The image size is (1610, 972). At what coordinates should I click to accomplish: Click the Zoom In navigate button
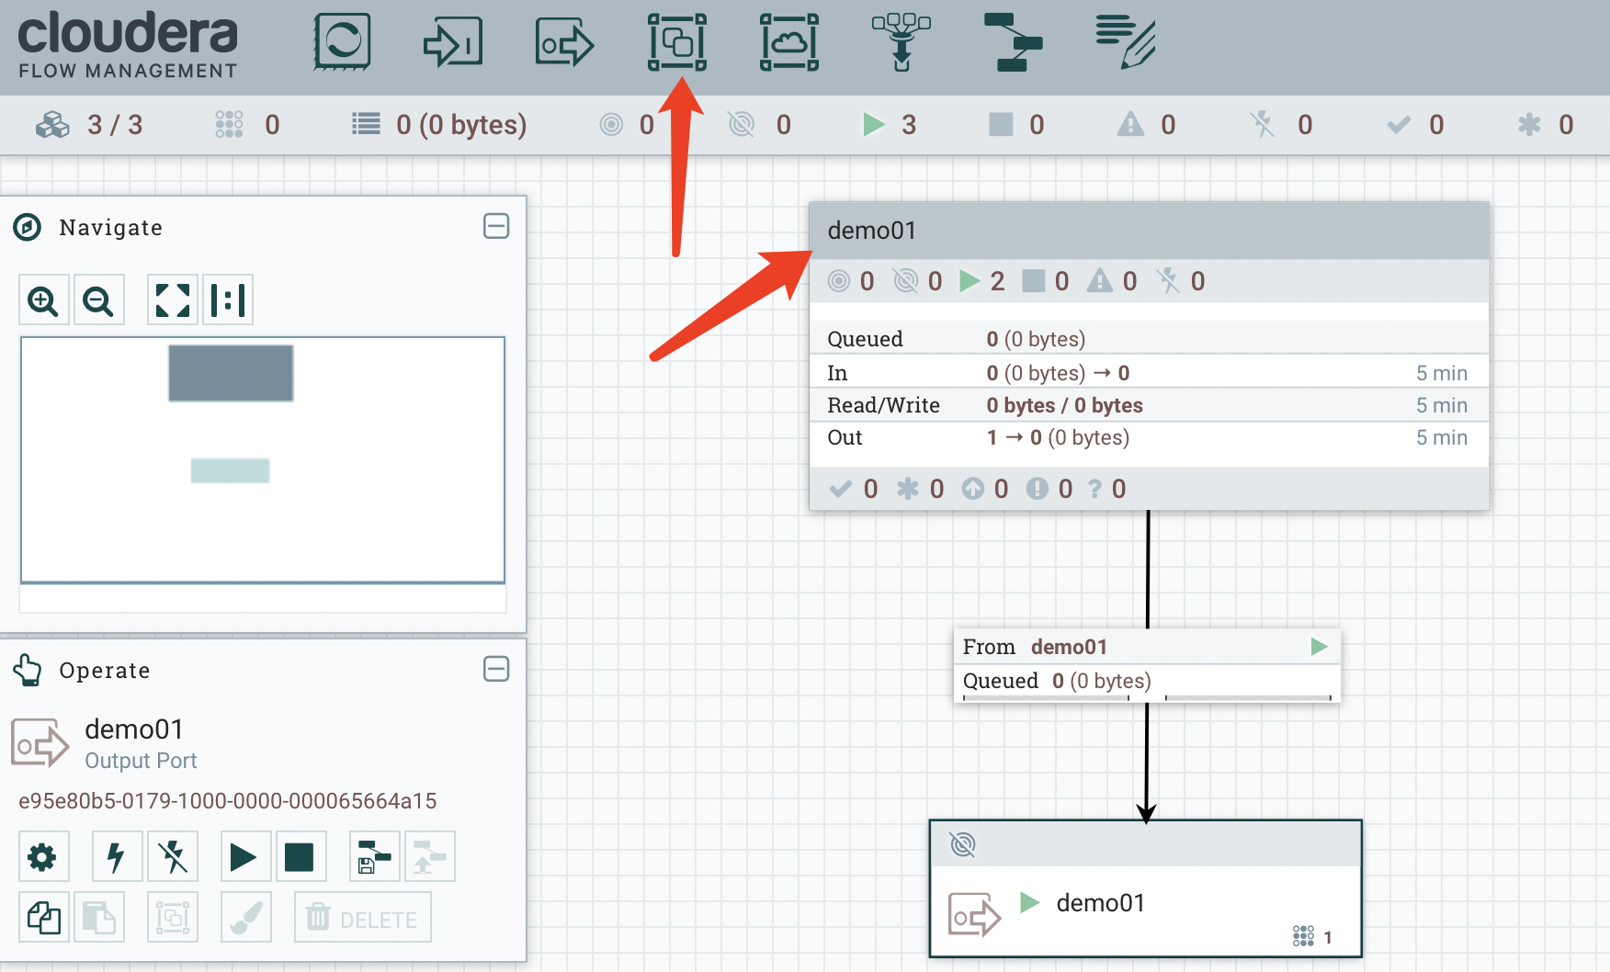click(43, 300)
